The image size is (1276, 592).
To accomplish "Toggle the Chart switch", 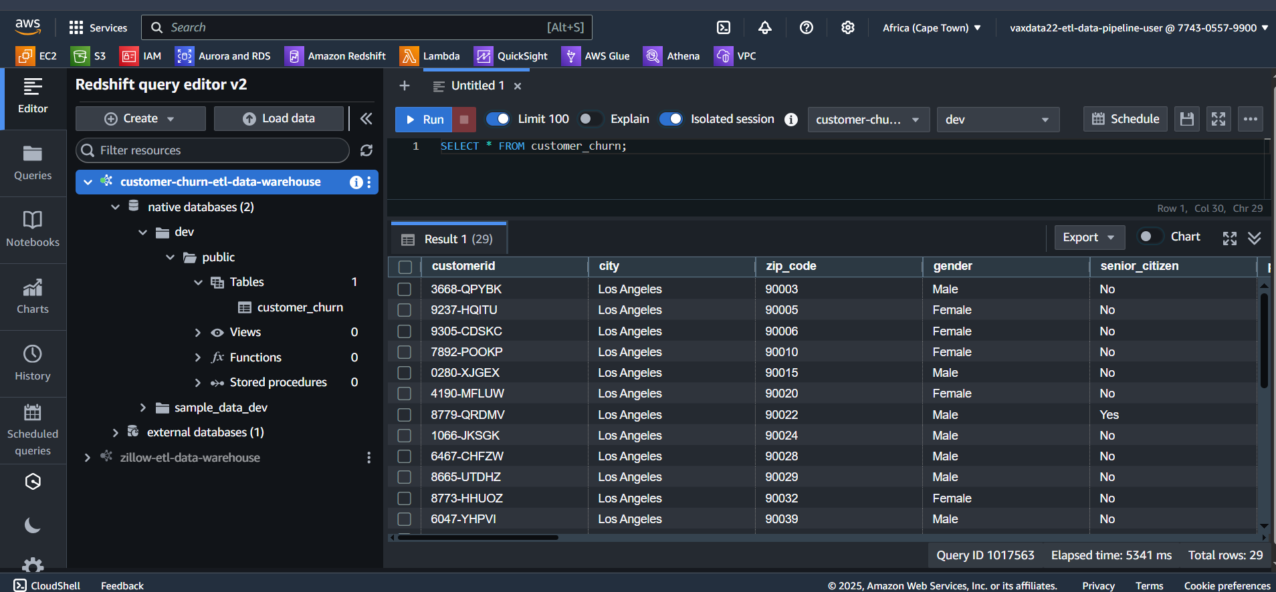I will click(x=1151, y=237).
